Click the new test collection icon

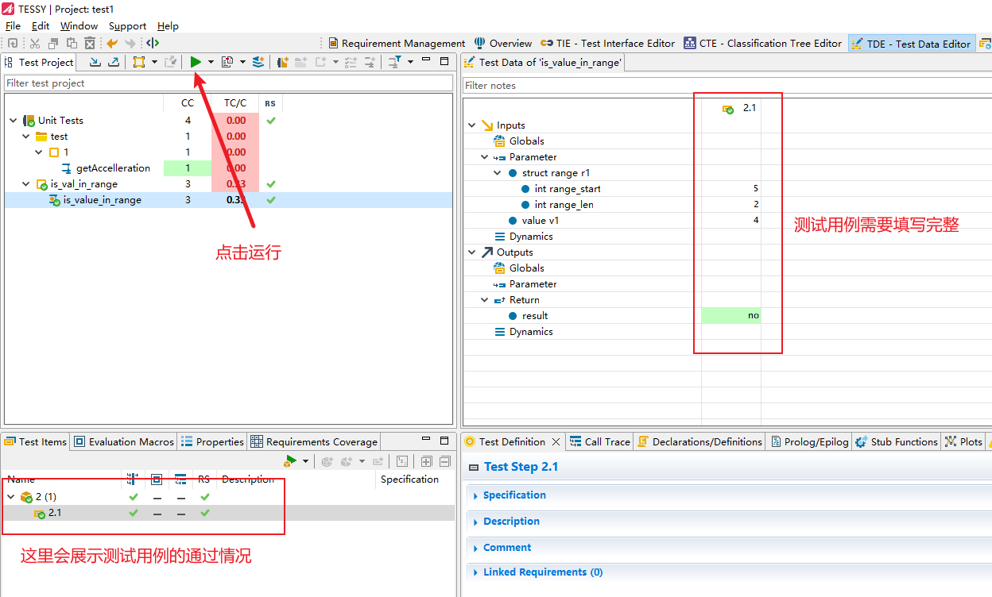coord(283,62)
